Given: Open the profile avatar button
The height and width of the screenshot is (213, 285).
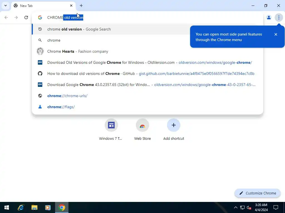Looking at the screenshot, I should coord(269,17).
